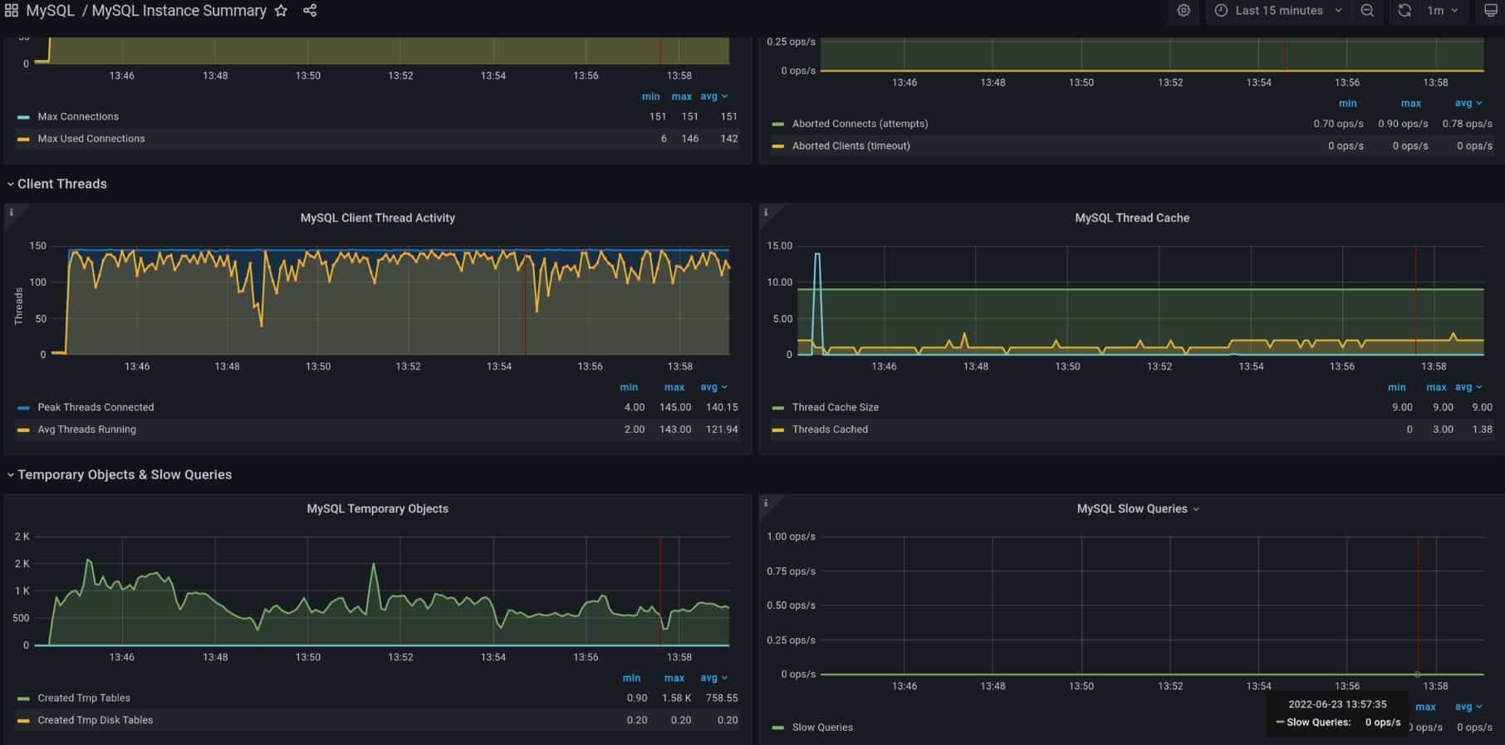
Task: Toggle Created Tmp Tables series
Action: [x=84, y=698]
